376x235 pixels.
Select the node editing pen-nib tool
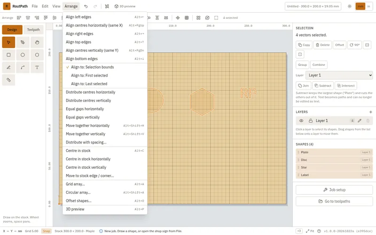click(23, 42)
